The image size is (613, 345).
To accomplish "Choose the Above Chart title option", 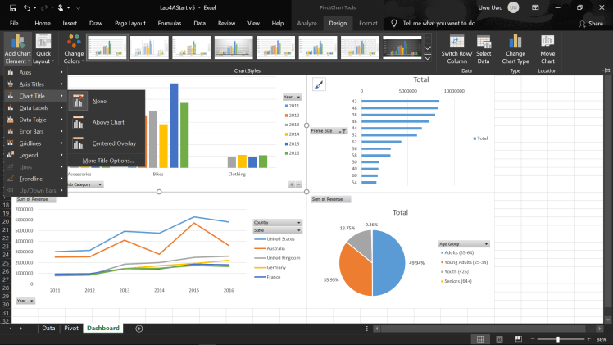I will (107, 122).
